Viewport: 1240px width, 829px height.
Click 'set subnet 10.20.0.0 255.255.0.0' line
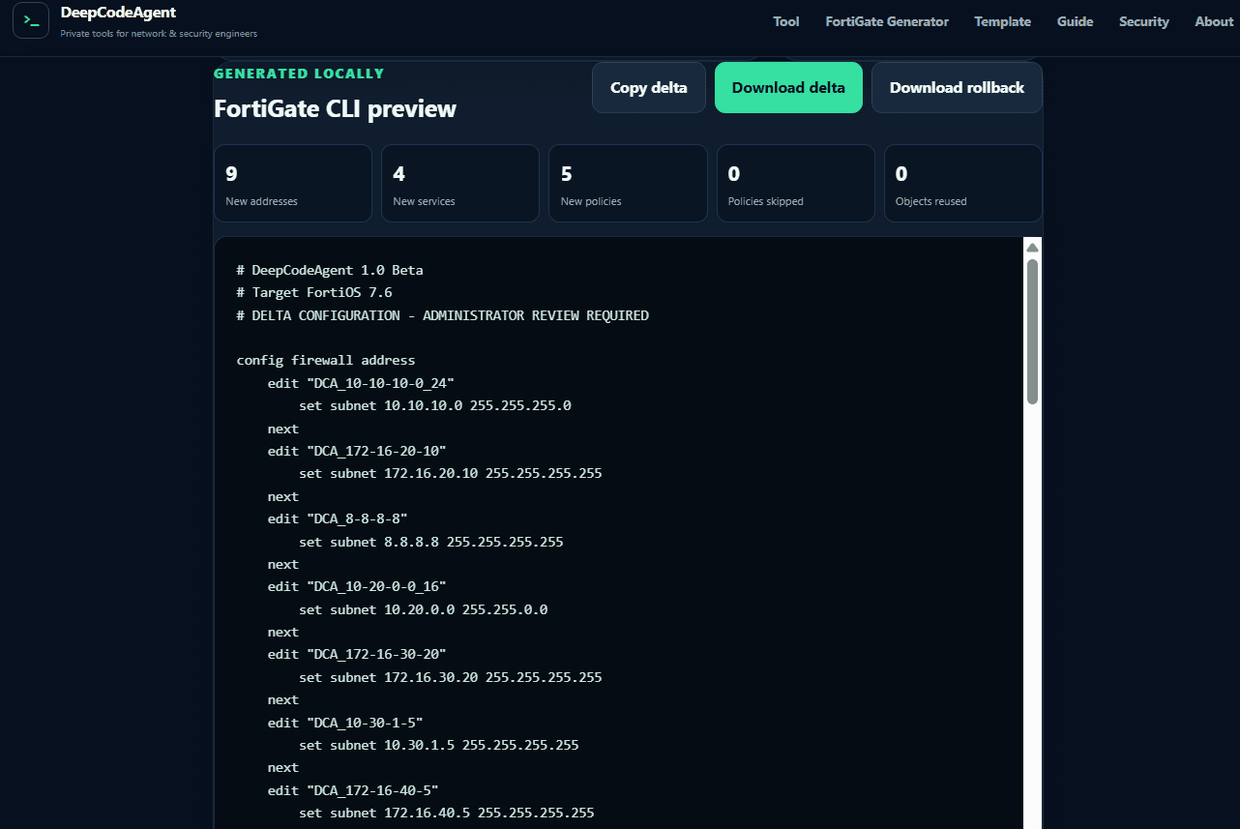pyautogui.click(x=424, y=609)
